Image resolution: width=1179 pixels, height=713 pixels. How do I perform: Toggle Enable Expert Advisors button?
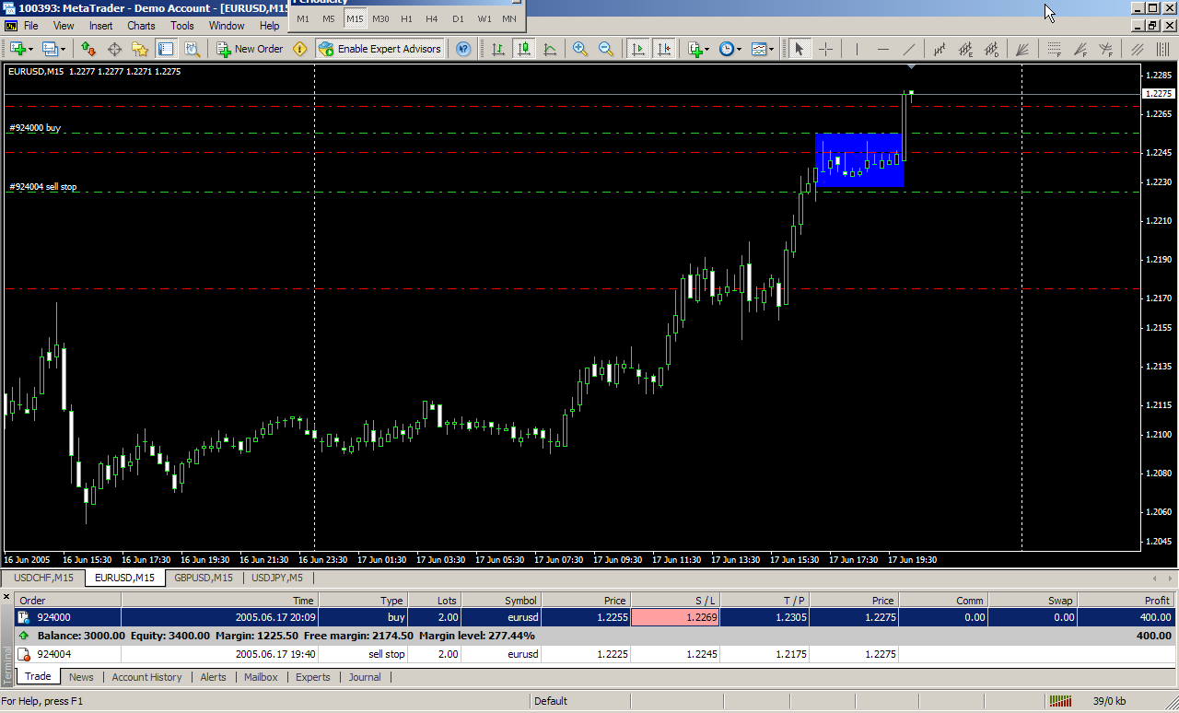(x=380, y=49)
